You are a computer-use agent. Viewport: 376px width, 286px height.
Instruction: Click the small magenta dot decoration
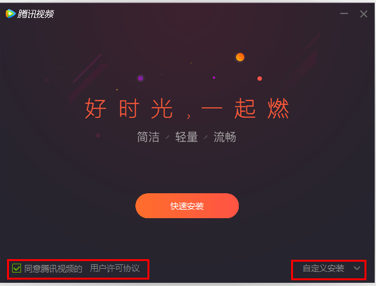214,77
